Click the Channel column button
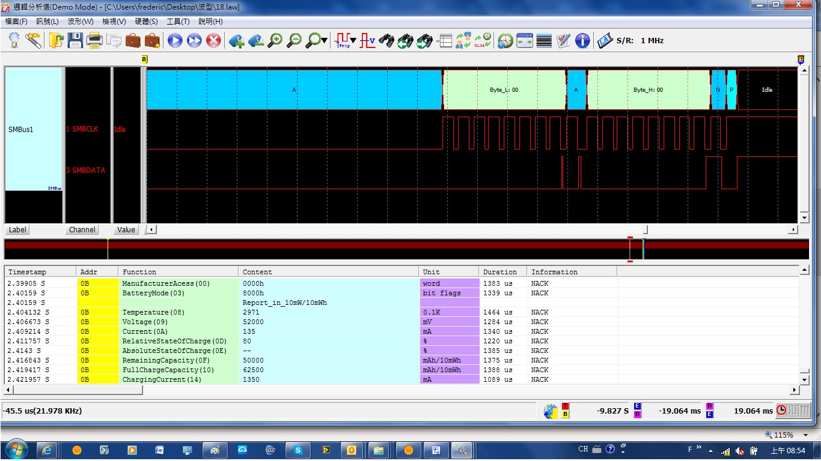The height and width of the screenshot is (461, 821). 82,230
